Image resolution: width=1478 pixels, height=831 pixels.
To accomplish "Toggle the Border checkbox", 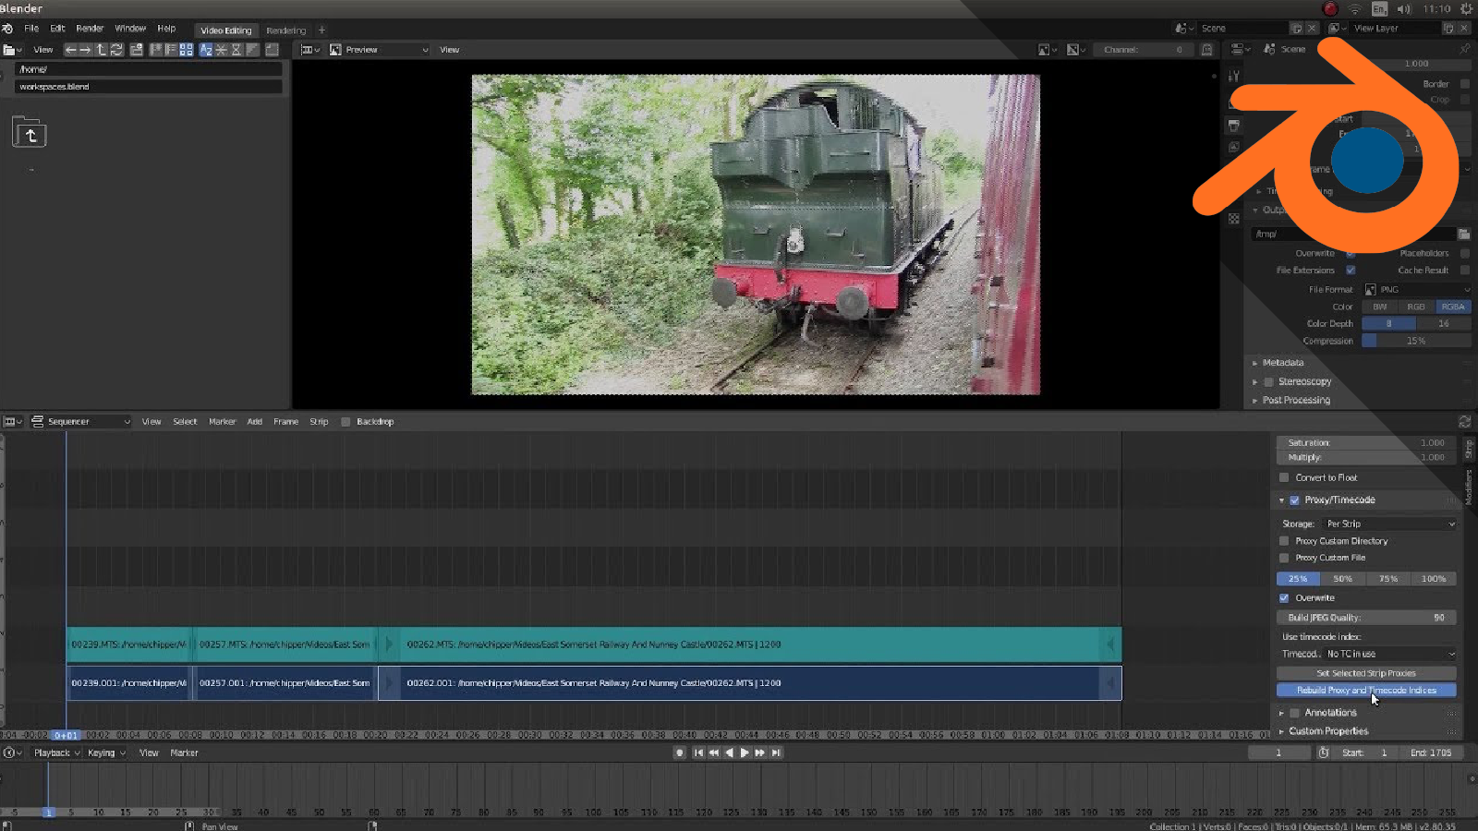I will point(1464,84).
